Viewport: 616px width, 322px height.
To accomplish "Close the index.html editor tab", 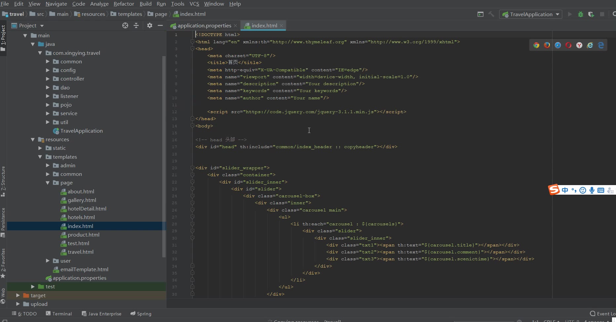I will click(x=282, y=25).
